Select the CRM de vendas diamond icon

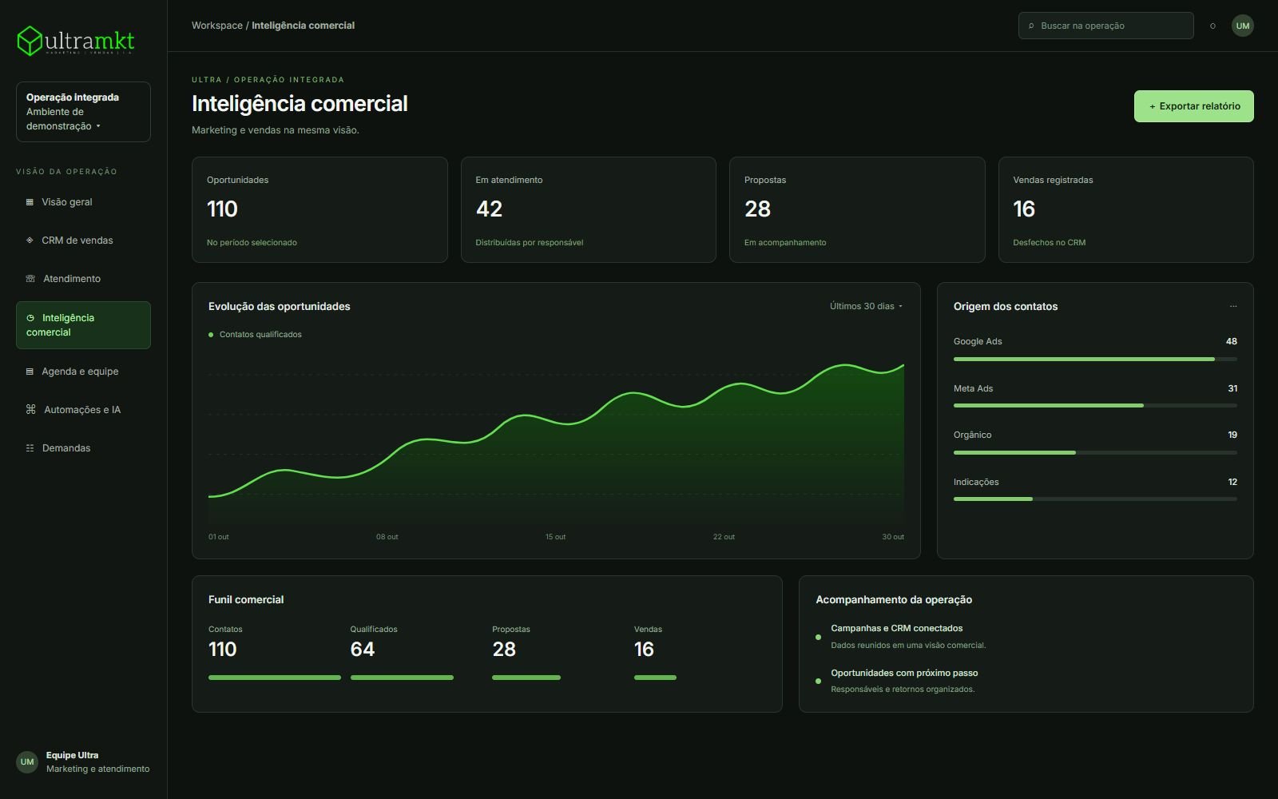coord(30,240)
